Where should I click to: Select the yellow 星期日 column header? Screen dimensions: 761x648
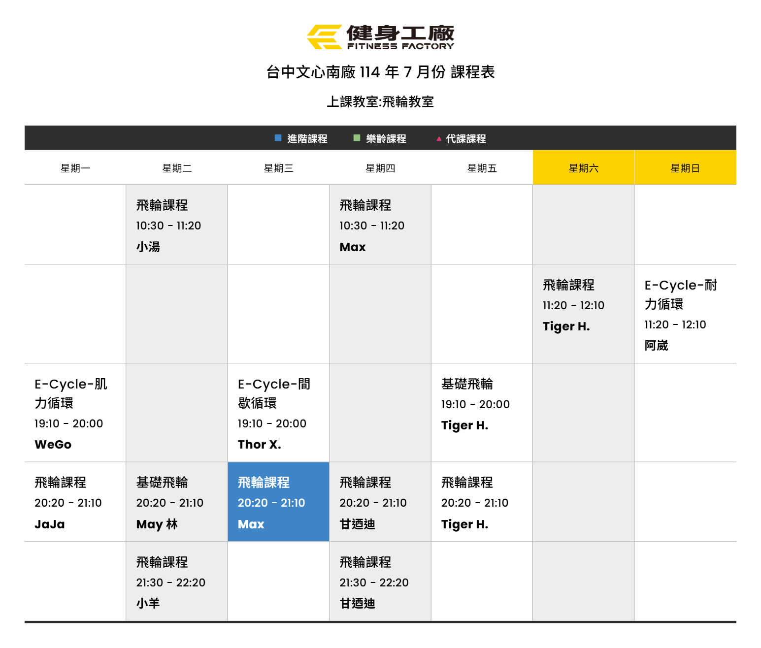(x=685, y=168)
